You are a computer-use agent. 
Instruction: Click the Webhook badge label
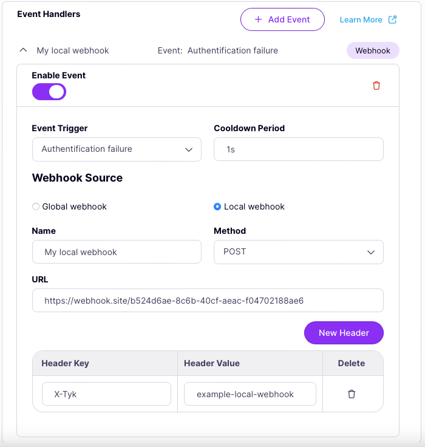[373, 50]
